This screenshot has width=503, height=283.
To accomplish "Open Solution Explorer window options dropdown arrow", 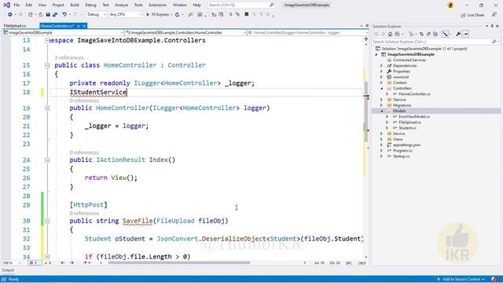I will tap(486, 26).
